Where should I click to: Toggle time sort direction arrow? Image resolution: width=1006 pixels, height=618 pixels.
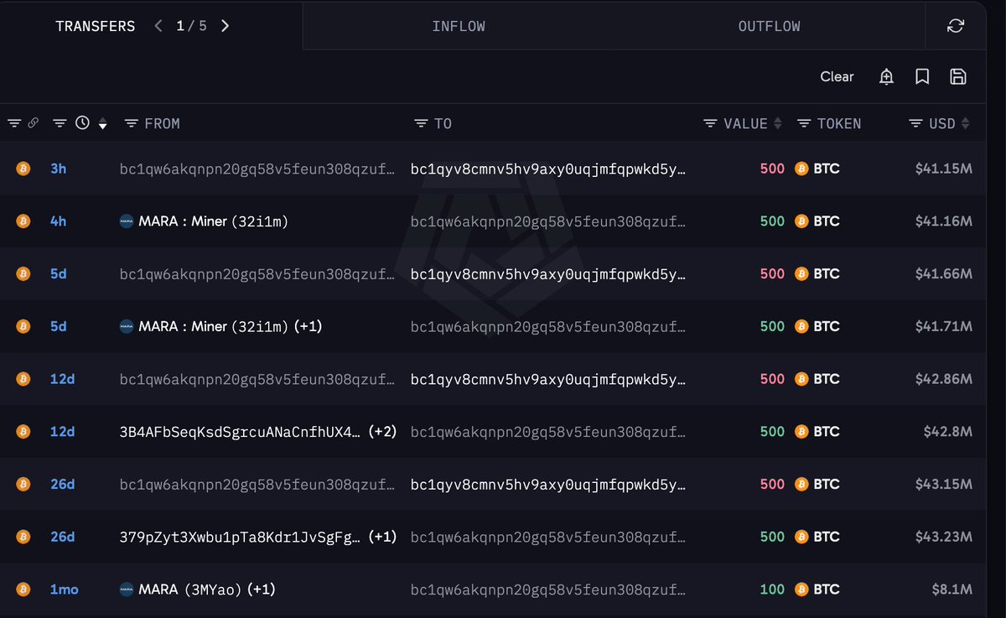[x=102, y=125]
